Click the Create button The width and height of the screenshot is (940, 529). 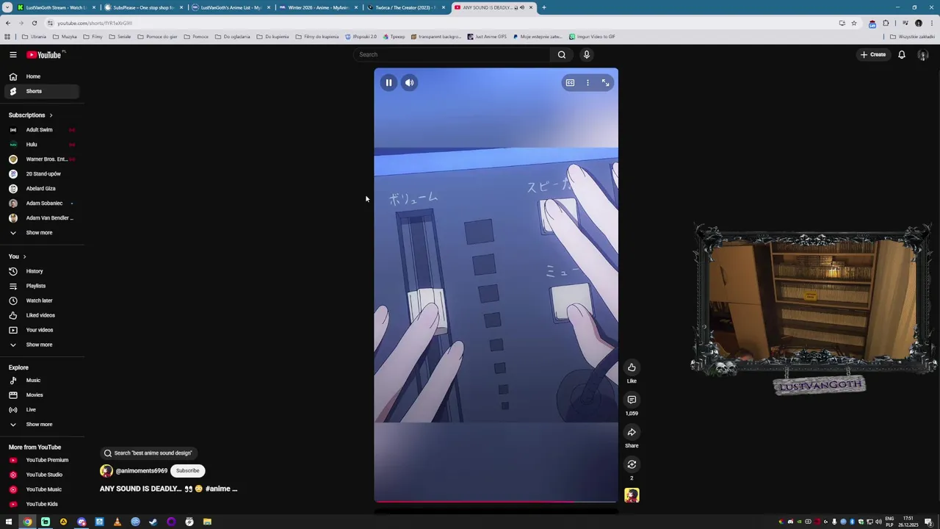coord(873,54)
